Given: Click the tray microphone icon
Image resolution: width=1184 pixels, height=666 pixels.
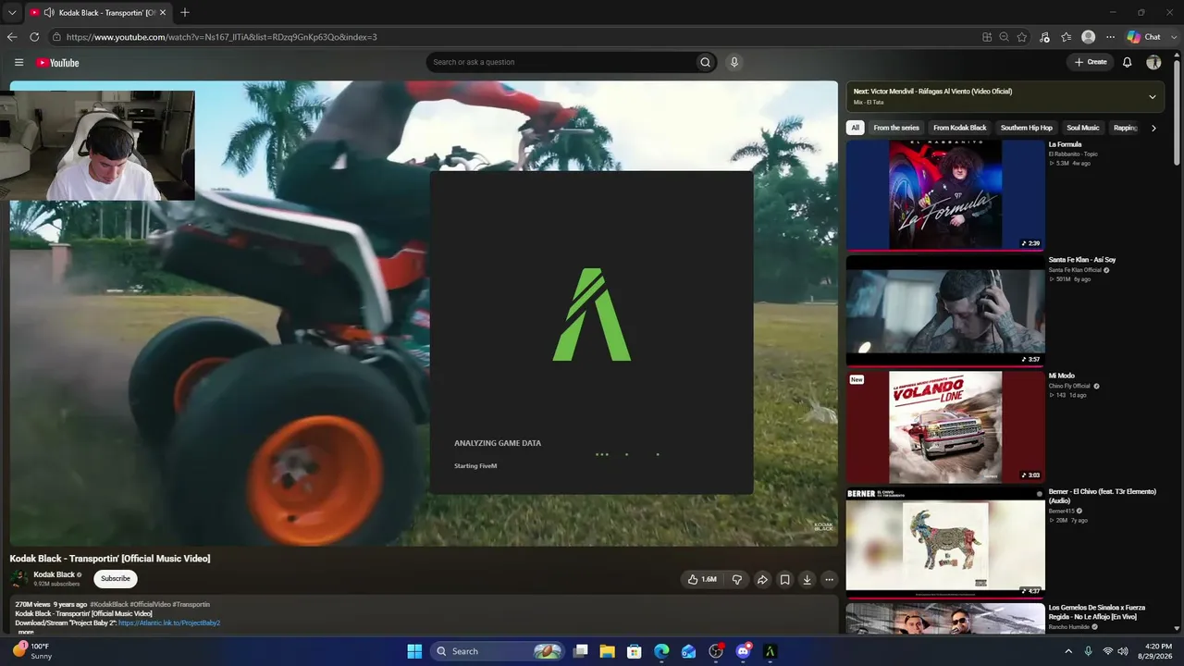Looking at the screenshot, I should click(x=1088, y=651).
